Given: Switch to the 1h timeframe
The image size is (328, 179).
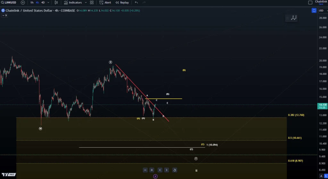Looking at the screenshot, I should tap(32, 3).
